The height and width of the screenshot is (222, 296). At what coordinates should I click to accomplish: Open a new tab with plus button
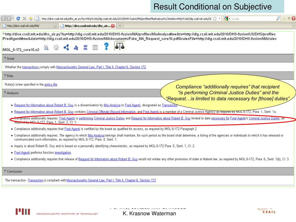[120, 26]
